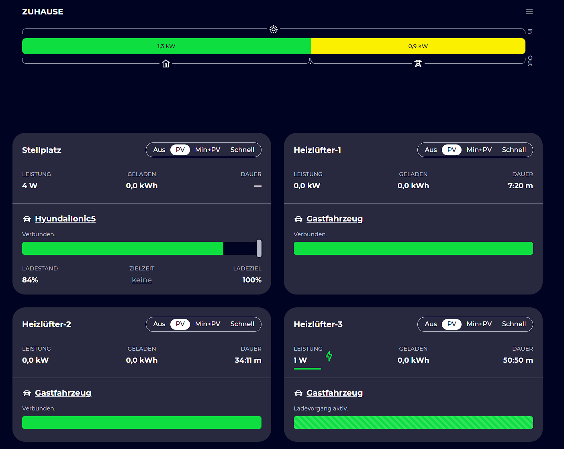Image resolution: width=564 pixels, height=449 pixels.
Task: Set Heizlüfter-3 mode to PV
Action: 452,324
